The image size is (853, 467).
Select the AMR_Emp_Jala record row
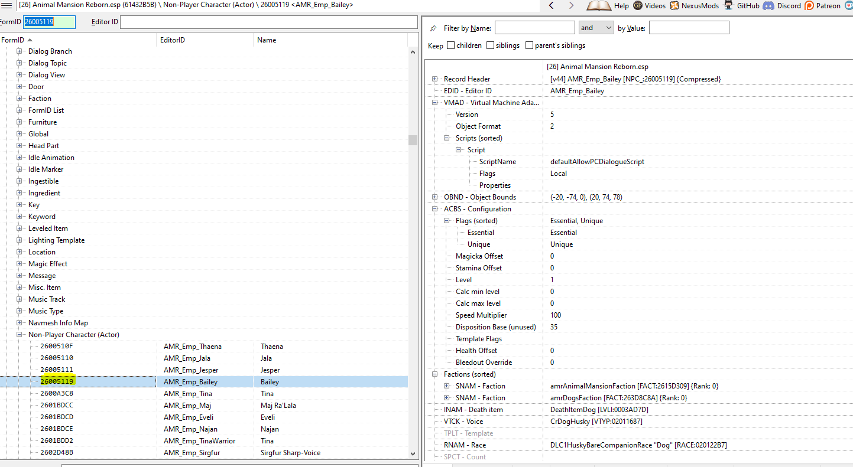point(204,358)
